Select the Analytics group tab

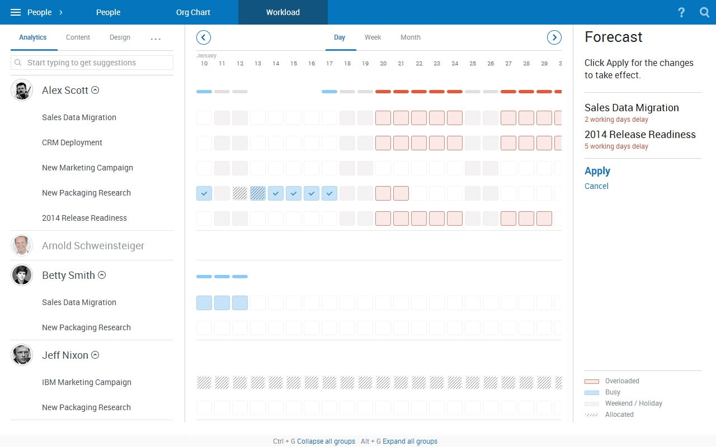click(33, 37)
